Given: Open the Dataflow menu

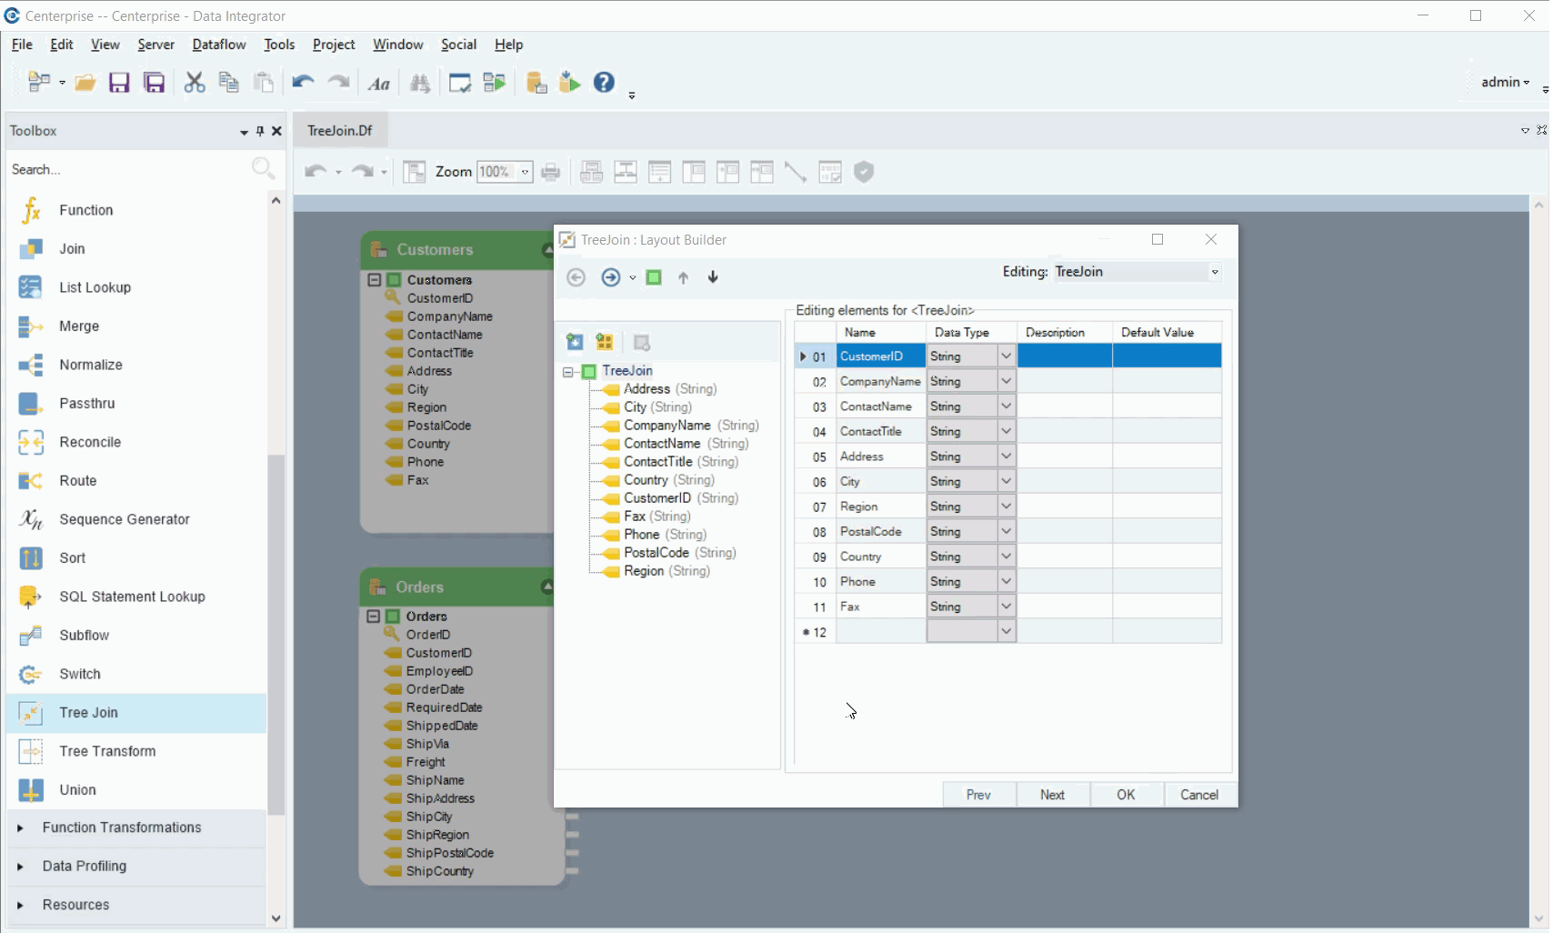Looking at the screenshot, I should pyautogui.click(x=218, y=45).
